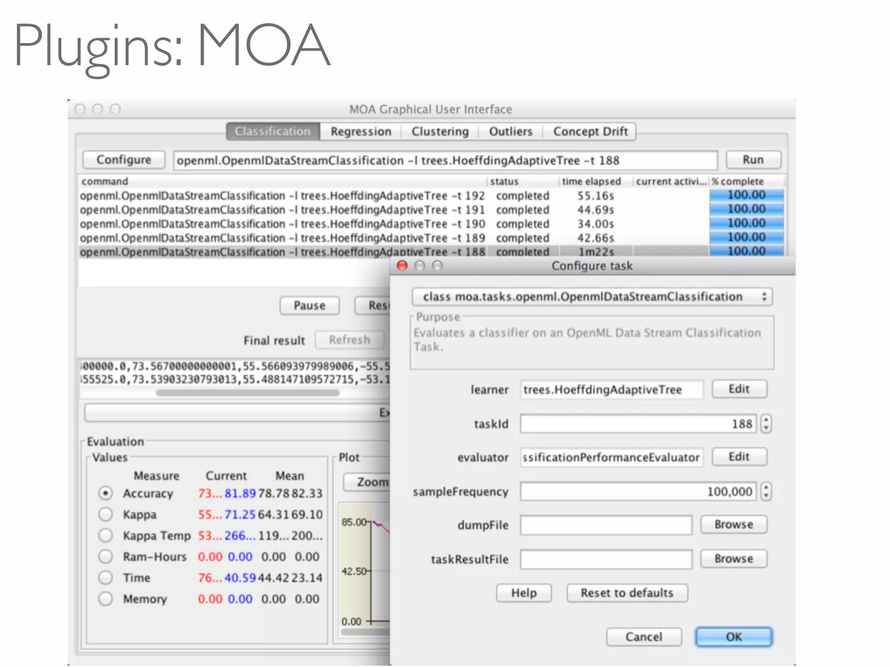The width and height of the screenshot is (890, 667).
Task: Click the taskId field showing 188
Action: tap(638, 423)
